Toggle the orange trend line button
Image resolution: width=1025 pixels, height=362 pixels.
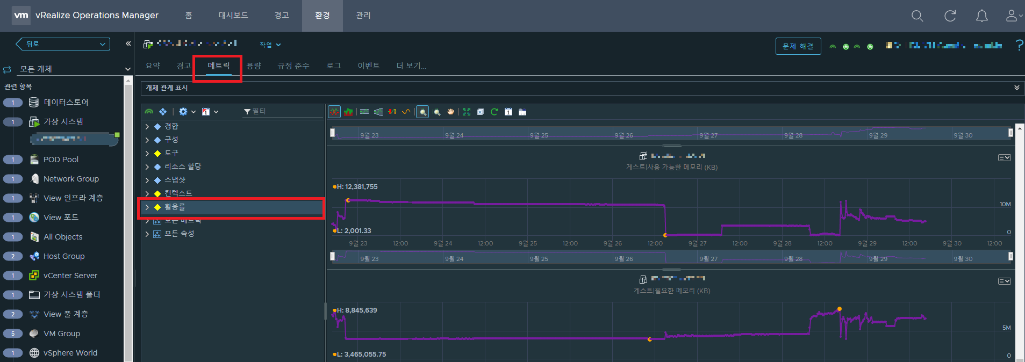[x=406, y=112]
